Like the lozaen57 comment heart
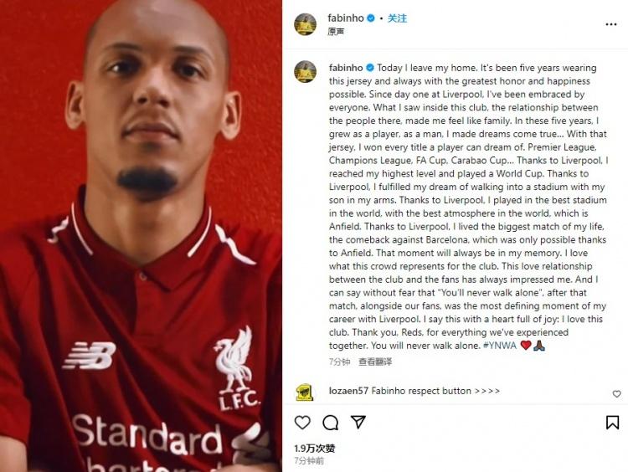 click(617, 394)
